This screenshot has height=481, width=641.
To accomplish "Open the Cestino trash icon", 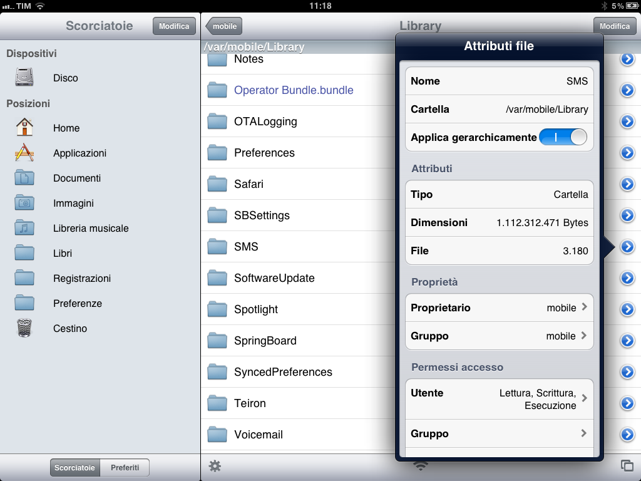I will 24,328.
